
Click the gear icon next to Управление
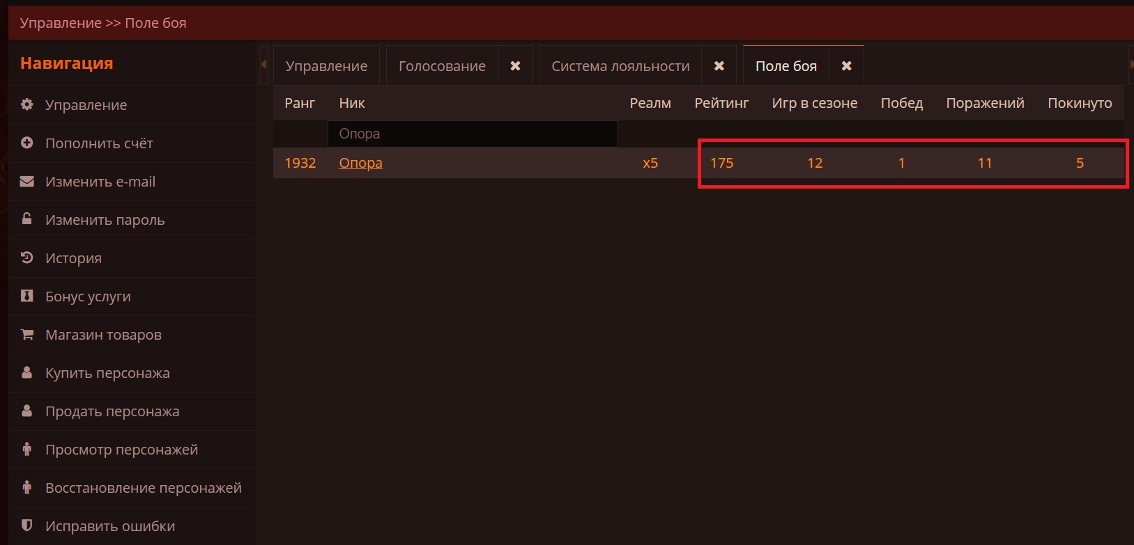27,104
